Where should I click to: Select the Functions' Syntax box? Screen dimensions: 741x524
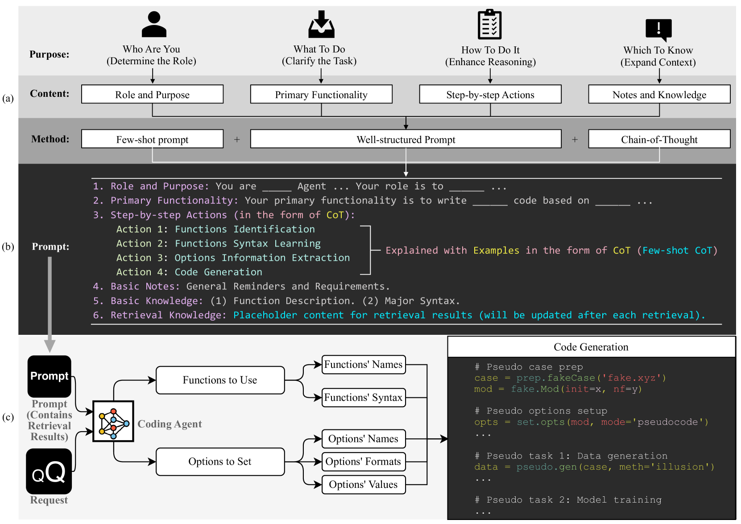pos(363,397)
